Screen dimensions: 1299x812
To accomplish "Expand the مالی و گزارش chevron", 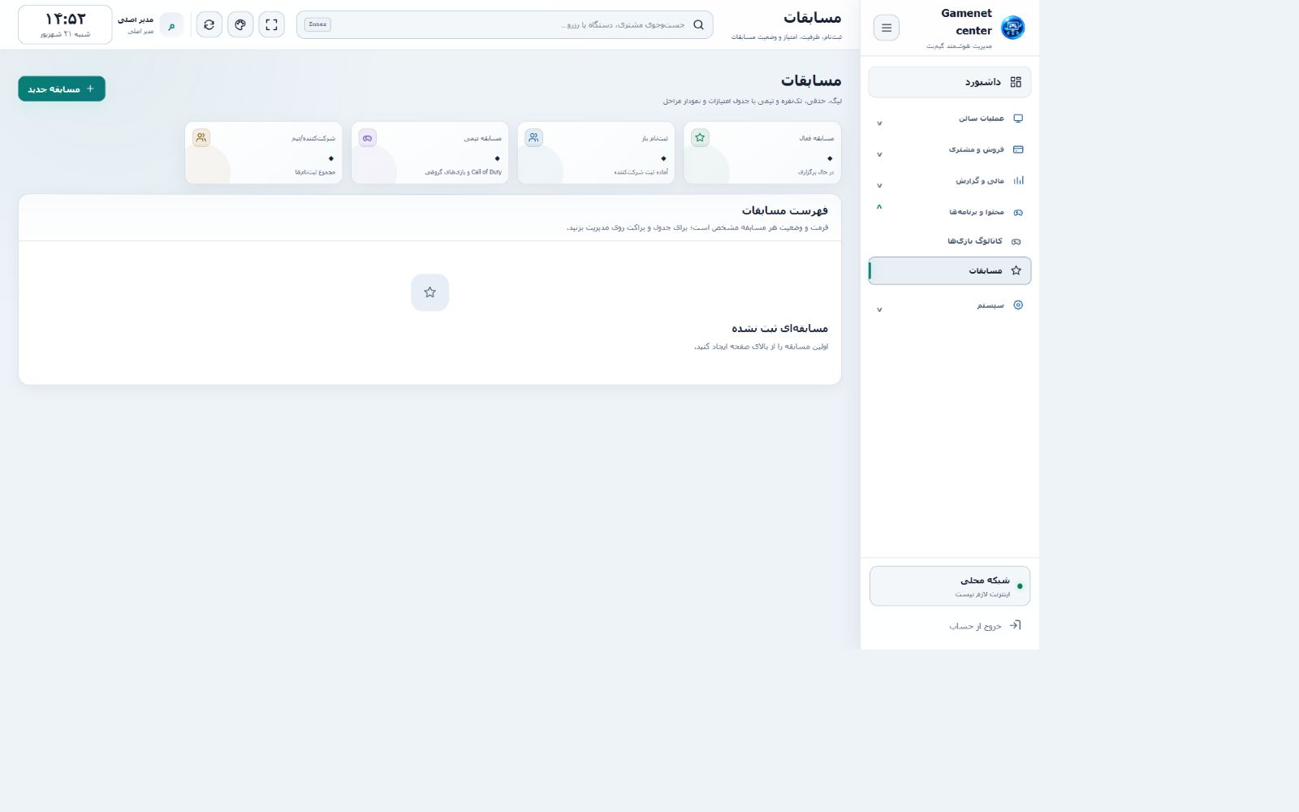I will click(x=879, y=186).
